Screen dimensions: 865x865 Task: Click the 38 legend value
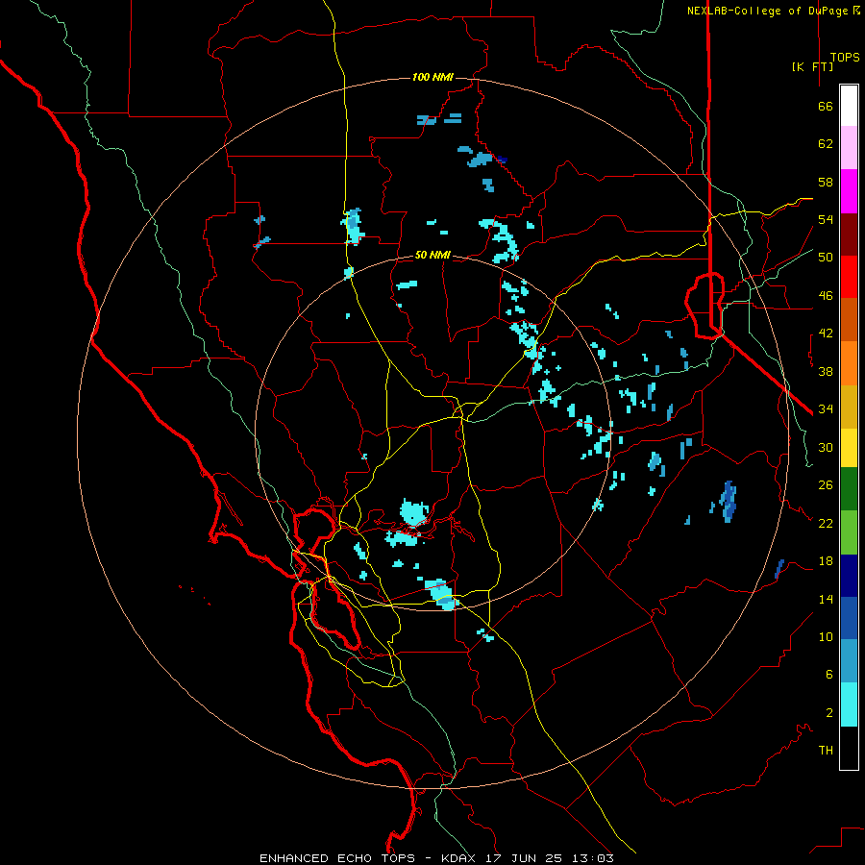click(x=826, y=372)
